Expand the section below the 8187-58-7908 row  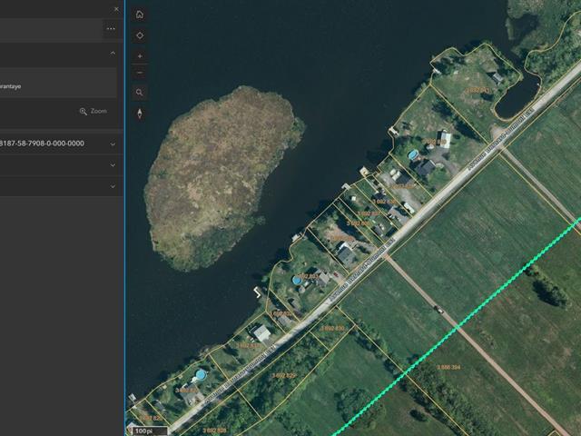click(x=113, y=165)
